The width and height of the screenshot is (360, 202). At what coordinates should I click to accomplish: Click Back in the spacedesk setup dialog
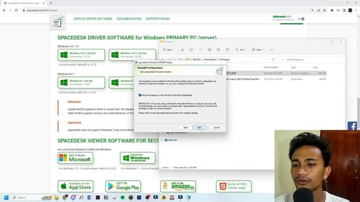[186, 127]
